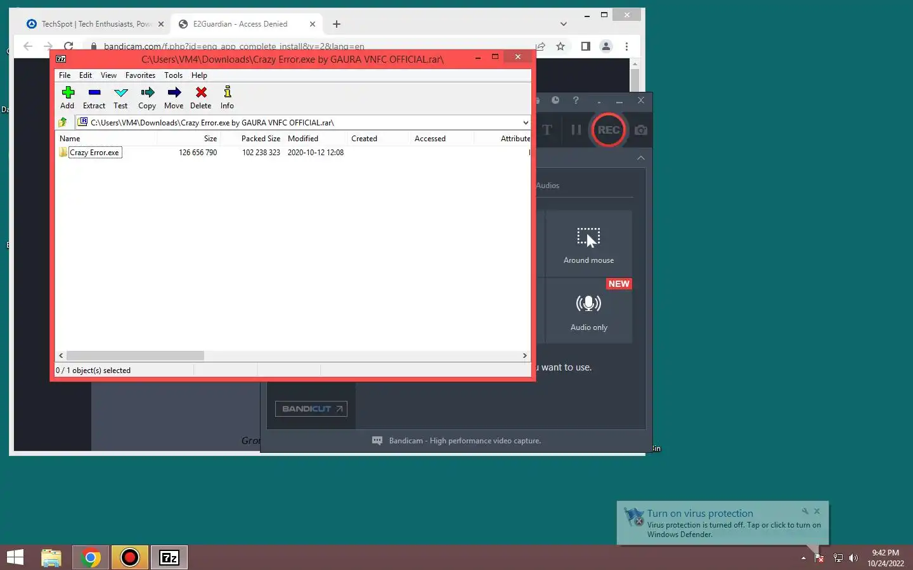Open the Edit menu in 7-Zip

[86, 75]
